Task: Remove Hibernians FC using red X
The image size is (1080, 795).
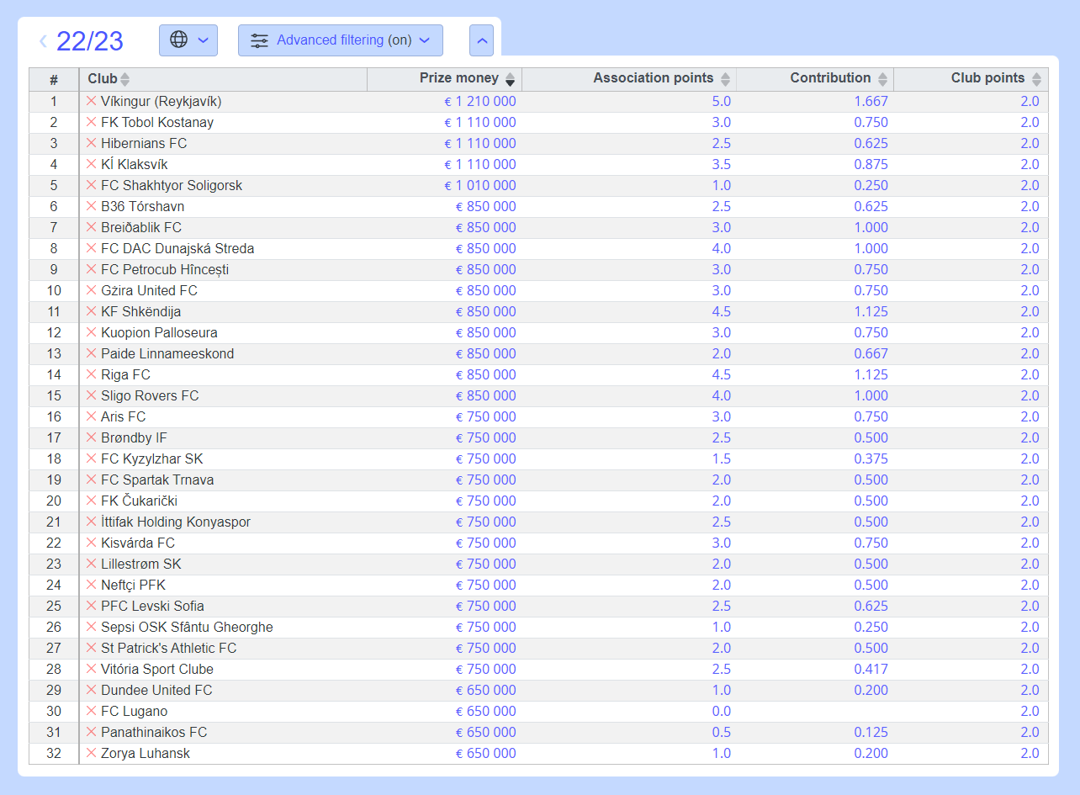Action: pos(92,143)
